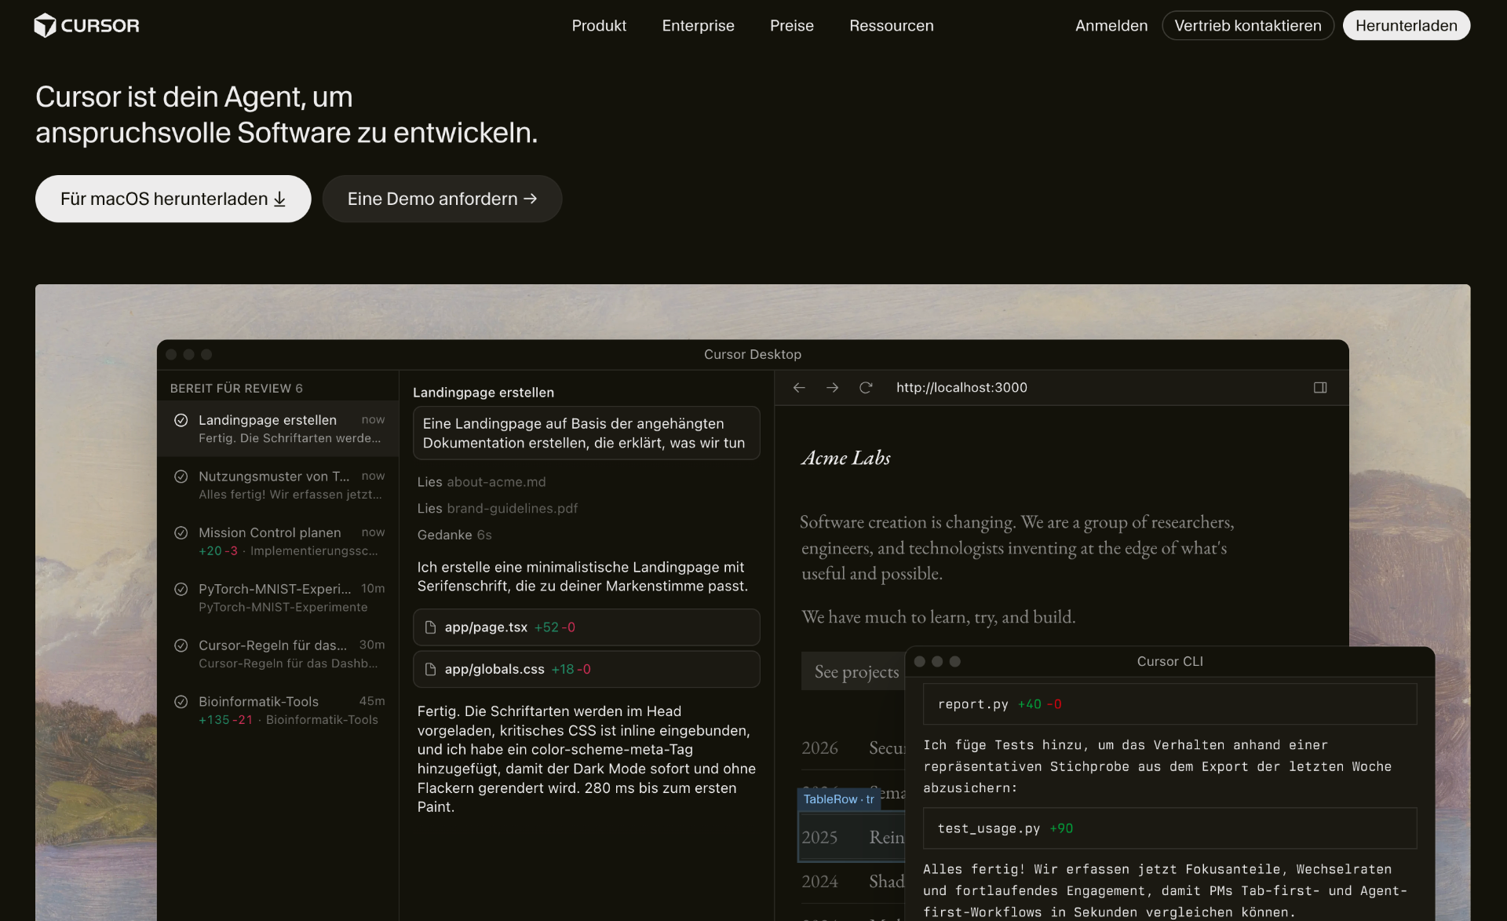Click the check icon beside Landingpage erstellen

point(181,420)
